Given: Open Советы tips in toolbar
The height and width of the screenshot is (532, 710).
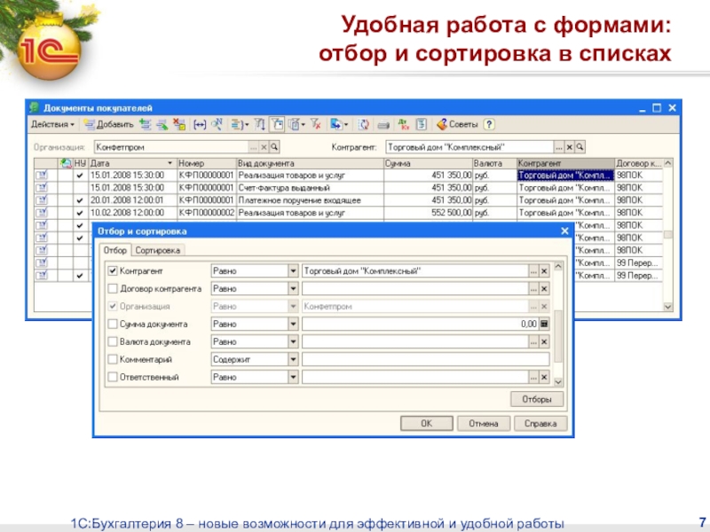Looking at the screenshot, I should coord(457,124).
